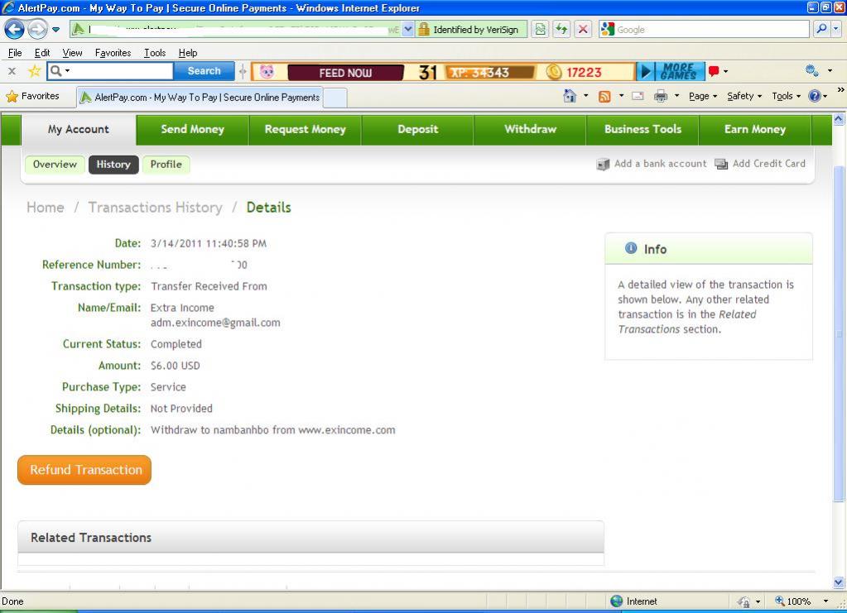This screenshot has width=847, height=613.
Task: Open the Edit menu
Action: click(42, 53)
